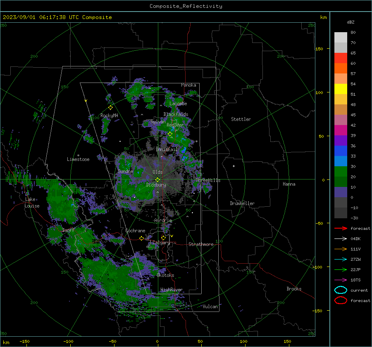Select the Lacombe label on map
This screenshot has width=372, height=347.
coord(178,104)
